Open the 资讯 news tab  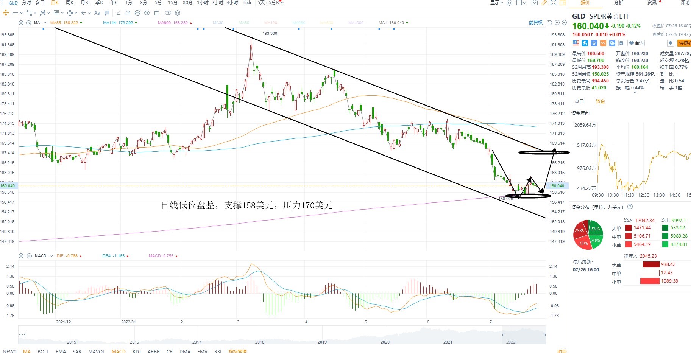click(x=652, y=3)
